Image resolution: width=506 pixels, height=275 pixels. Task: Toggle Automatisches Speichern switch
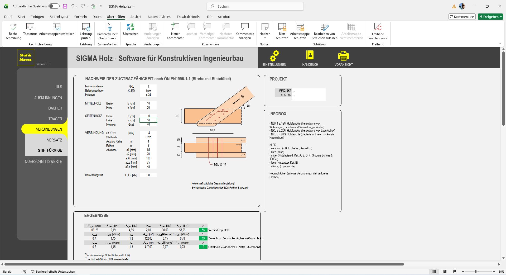[54, 6]
